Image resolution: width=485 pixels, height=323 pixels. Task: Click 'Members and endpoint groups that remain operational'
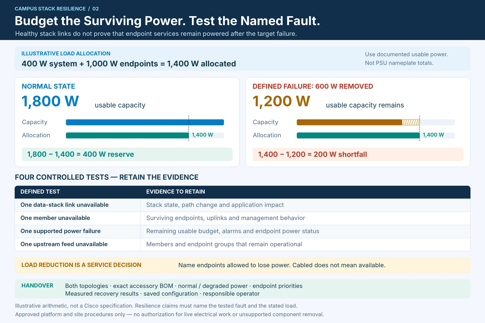tap(224, 244)
